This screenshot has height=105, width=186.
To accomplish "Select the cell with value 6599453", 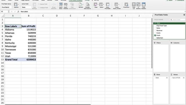I will (29, 60).
